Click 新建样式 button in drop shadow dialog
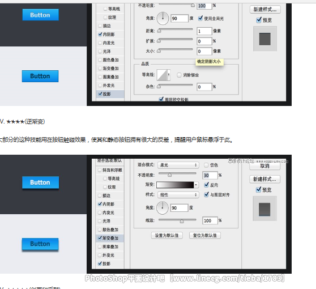Screen dimensions: 316x289 265,10
